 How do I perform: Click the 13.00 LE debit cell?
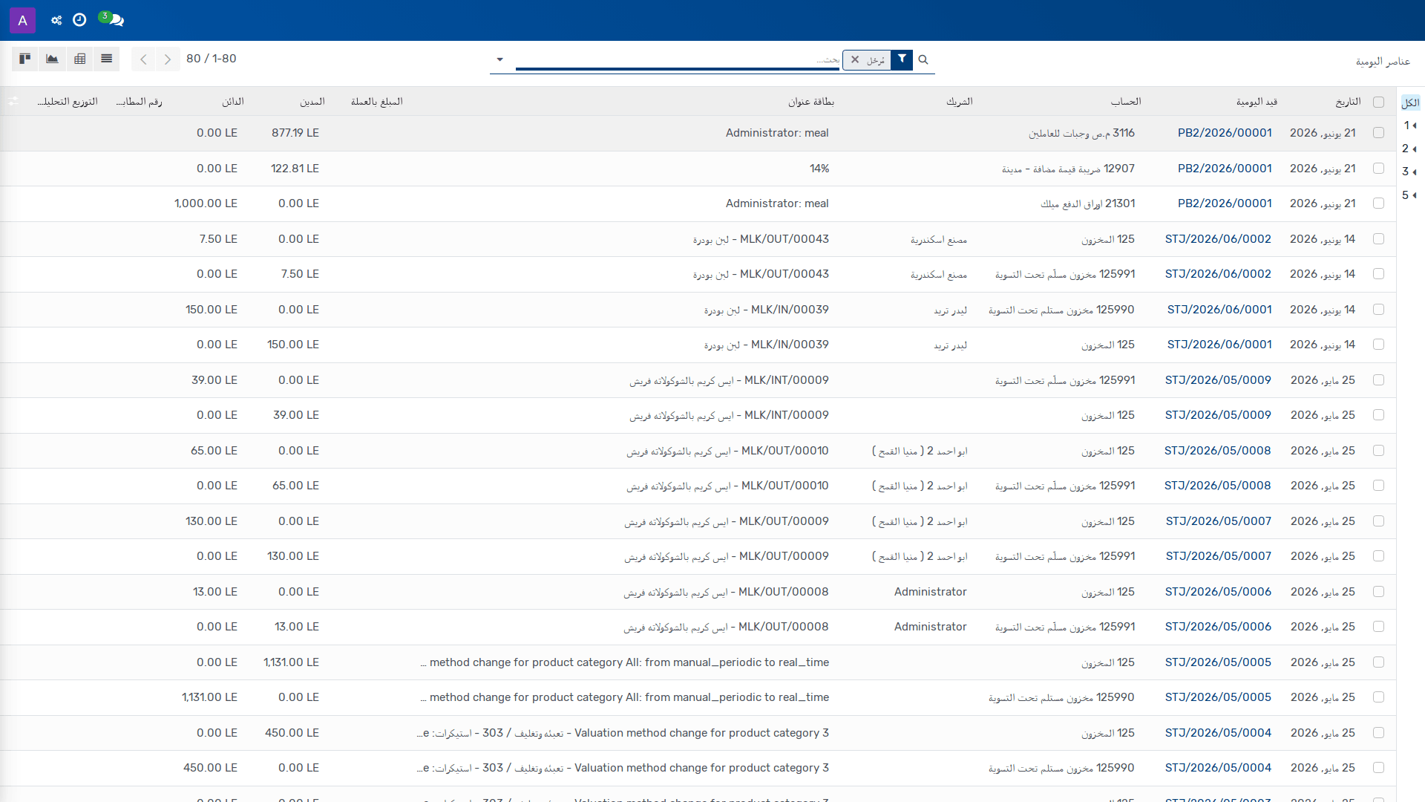(x=297, y=627)
